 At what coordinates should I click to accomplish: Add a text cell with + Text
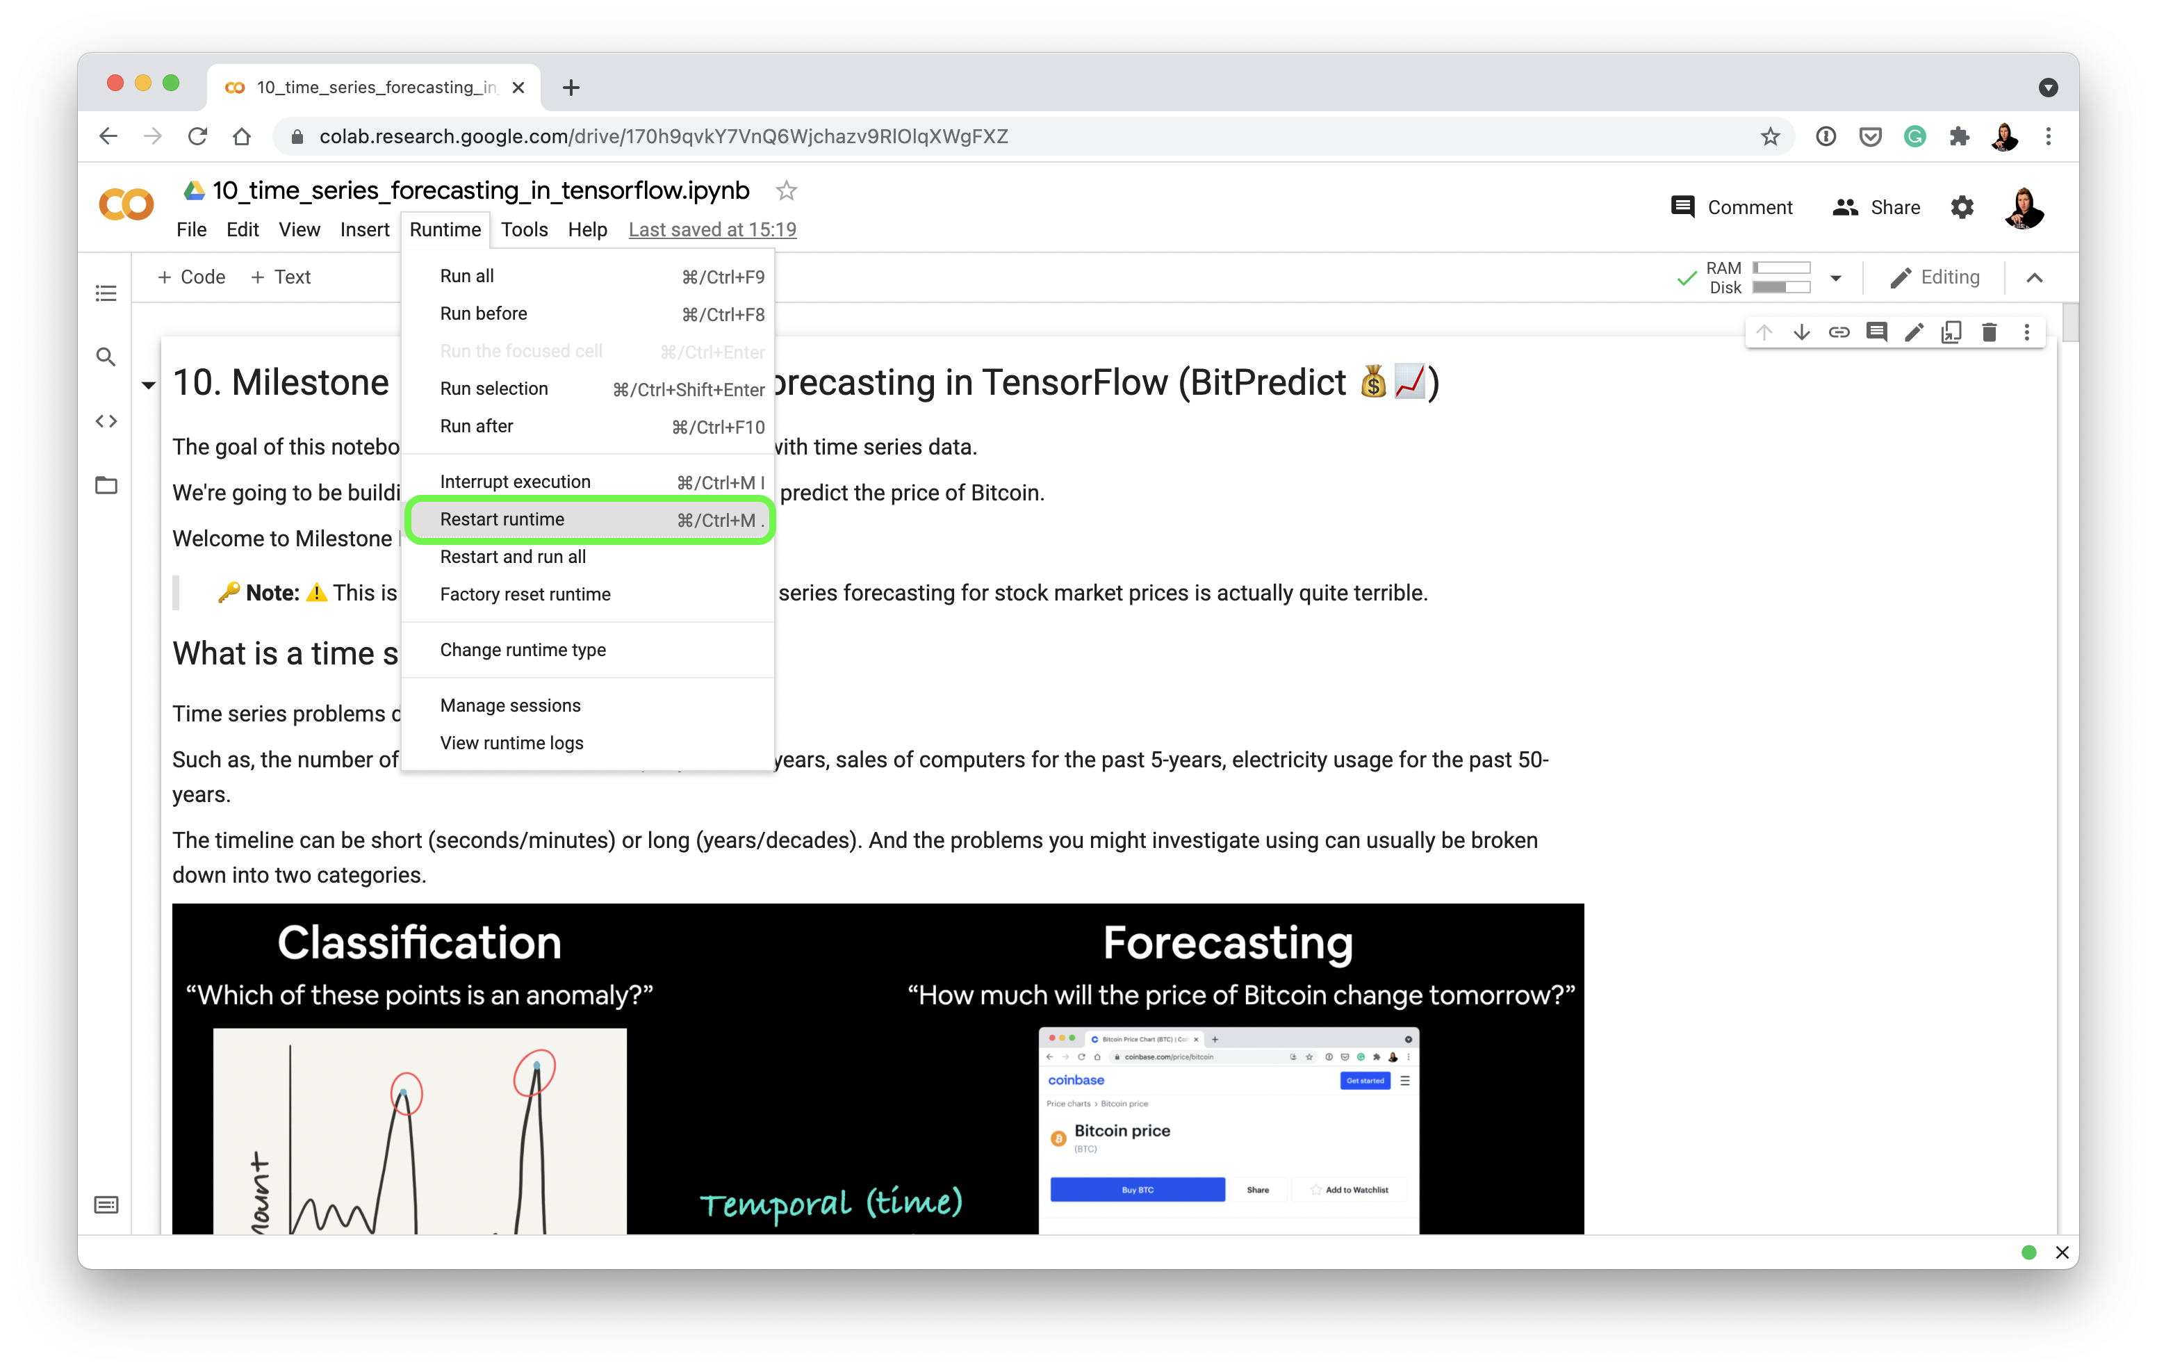pyautogui.click(x=280, y=277)
